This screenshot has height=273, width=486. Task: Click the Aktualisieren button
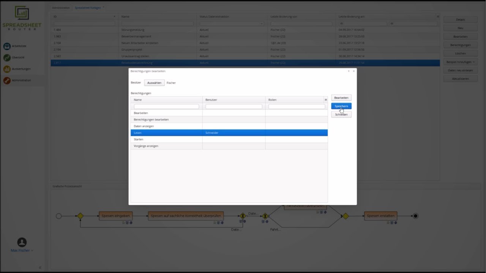coord(460,79)
